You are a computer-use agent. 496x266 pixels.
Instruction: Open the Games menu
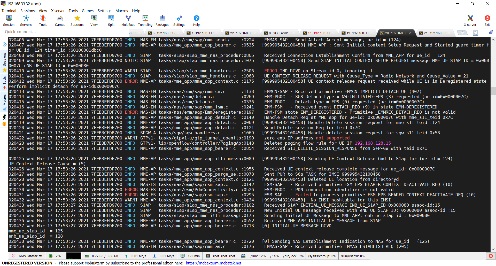pyautogui.click(x=88, y=11)
